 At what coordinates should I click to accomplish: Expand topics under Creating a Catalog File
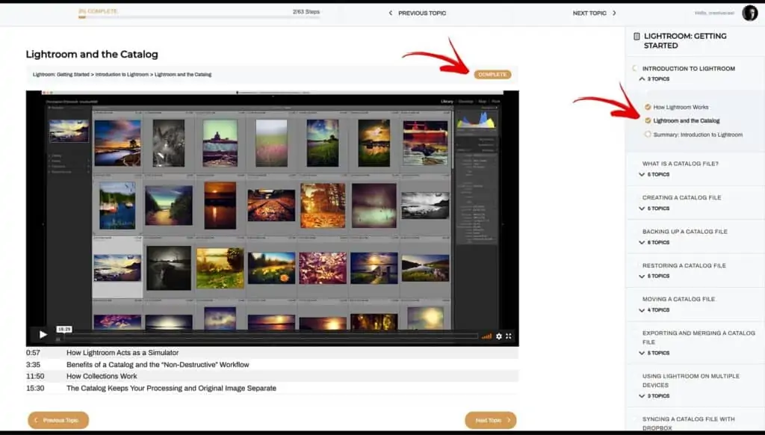click(x=654, y=209)
